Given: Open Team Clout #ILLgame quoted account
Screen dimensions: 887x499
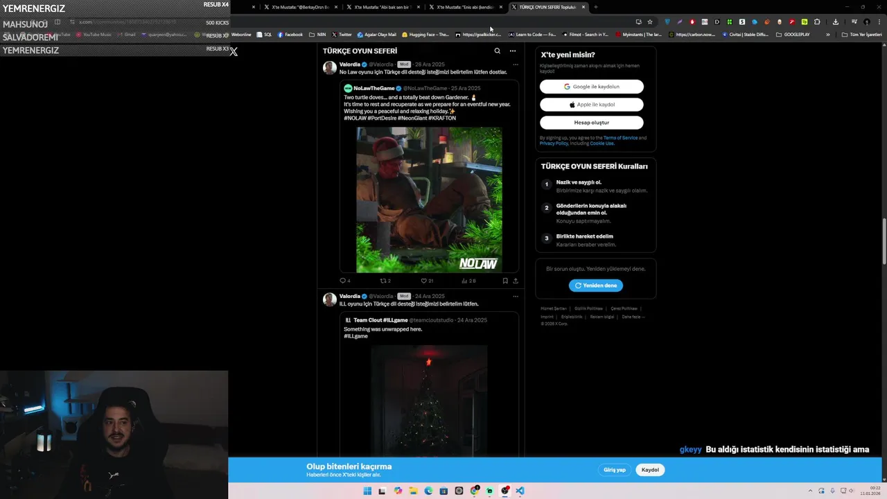Looking at the screenshot, I should pos(380,320).
